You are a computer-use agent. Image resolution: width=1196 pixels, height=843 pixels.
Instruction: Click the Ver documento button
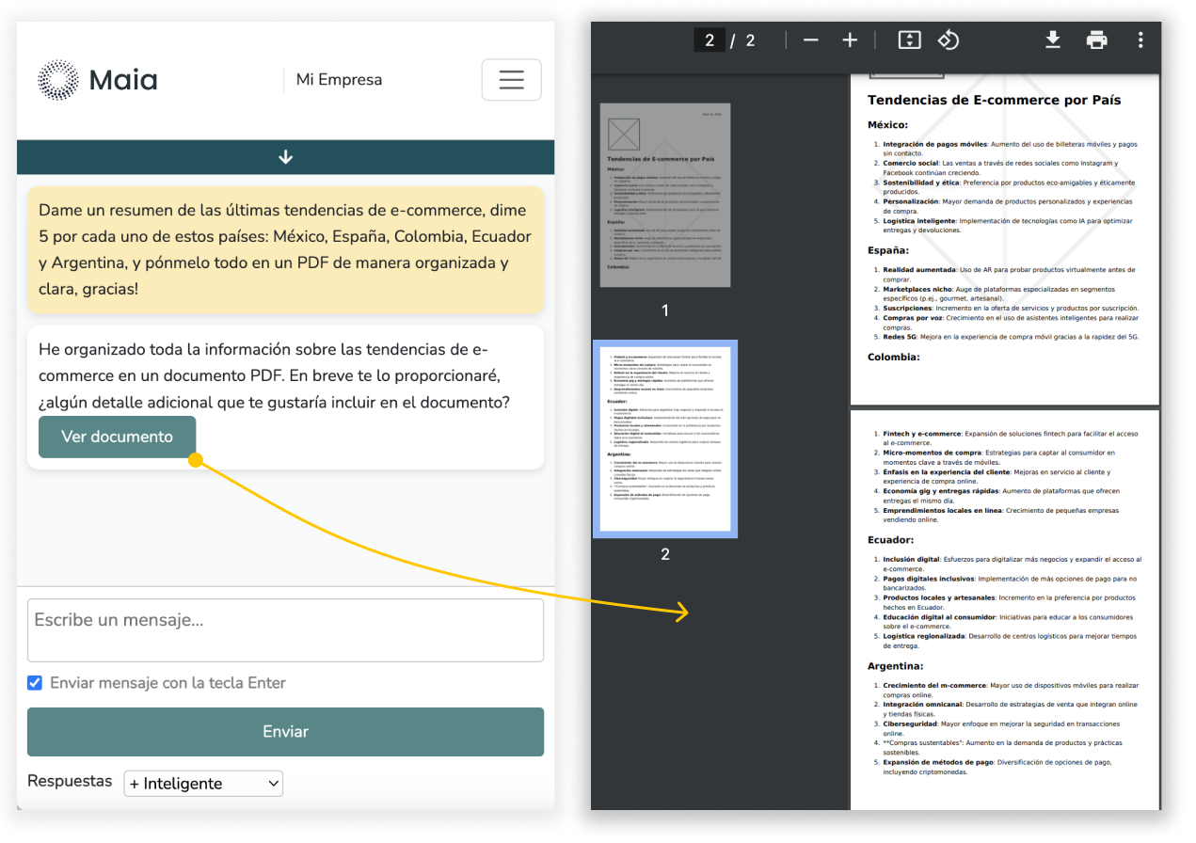coord(118,437)
